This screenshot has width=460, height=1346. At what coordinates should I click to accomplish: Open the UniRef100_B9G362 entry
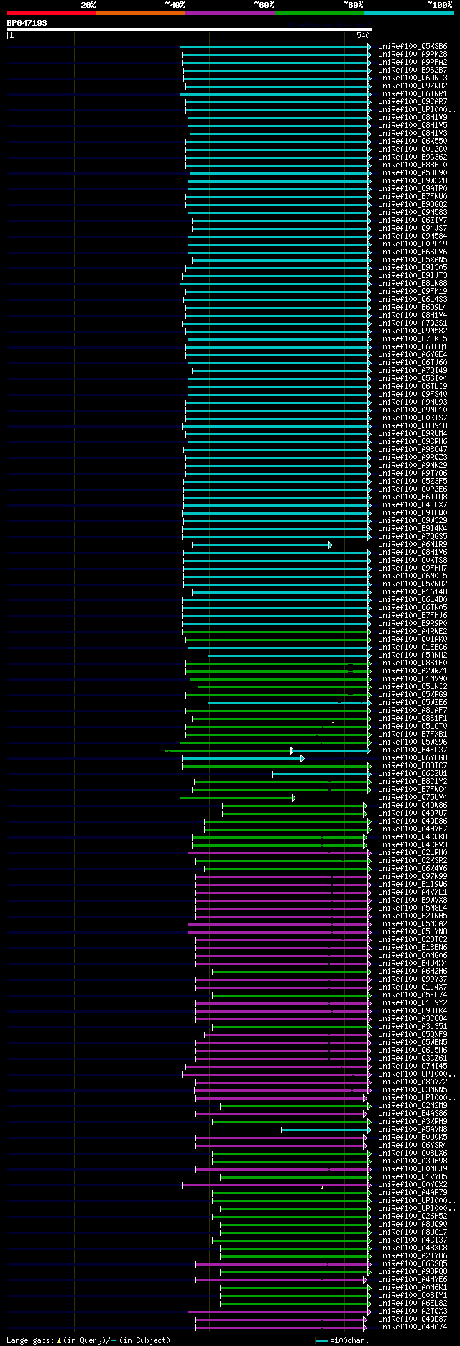pyautogui.click(x=413, y=157)
